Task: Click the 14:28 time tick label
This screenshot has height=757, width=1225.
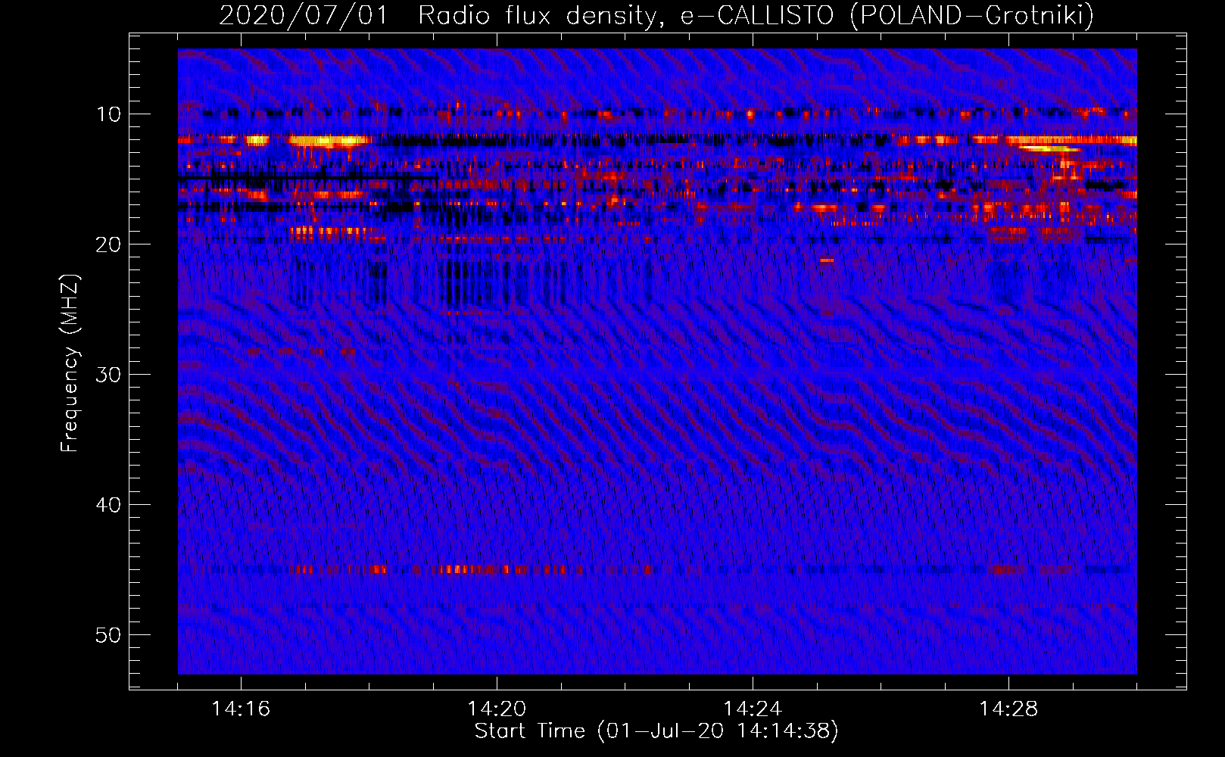Action: pyautogui.click(x=1008, y=709)
